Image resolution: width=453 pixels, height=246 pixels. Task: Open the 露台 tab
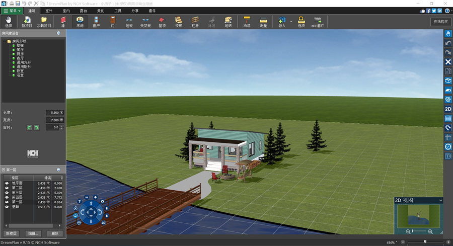point(83,11)
